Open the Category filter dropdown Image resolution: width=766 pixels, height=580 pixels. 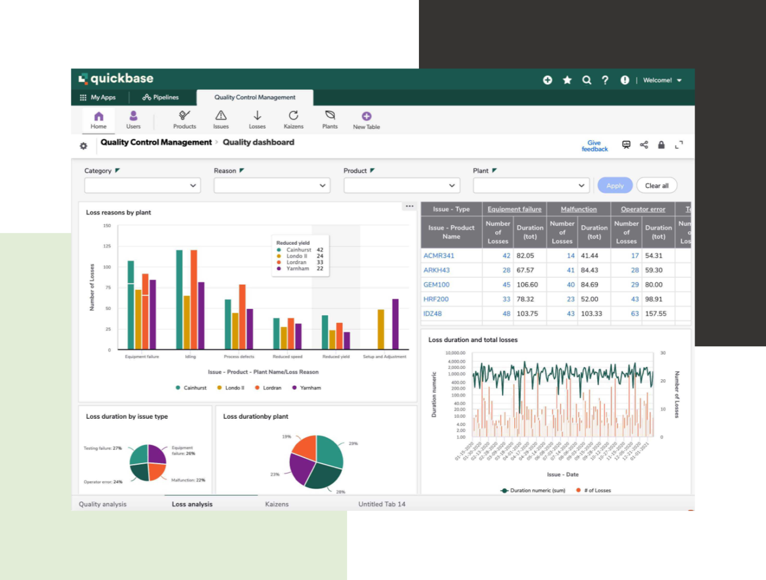[142, 185]
